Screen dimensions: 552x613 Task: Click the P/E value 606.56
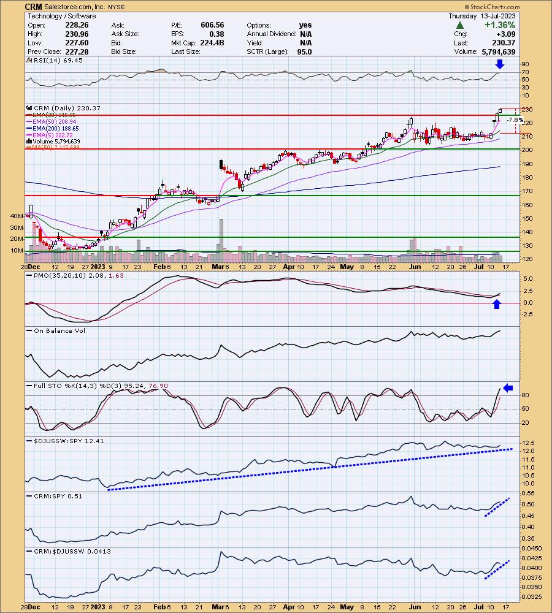[212, 25]
